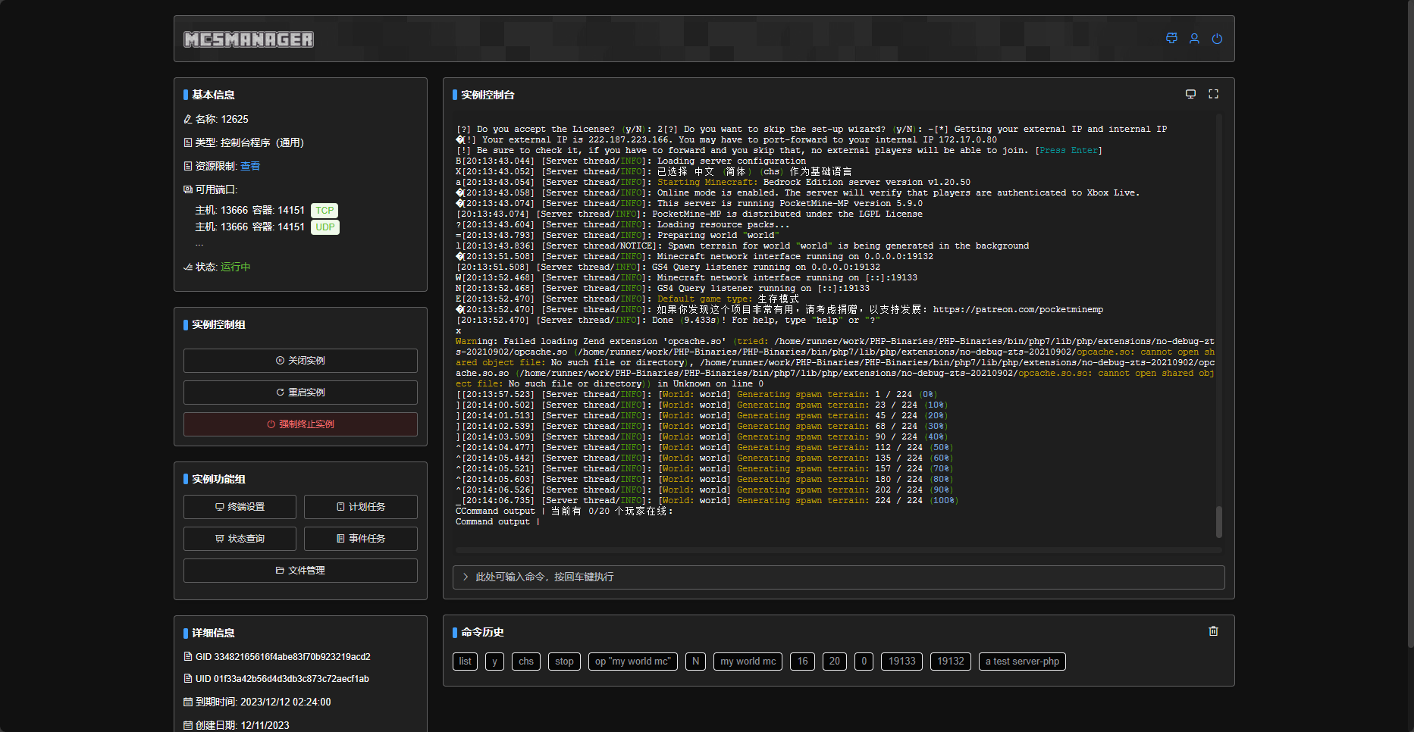Click expiry time 2023/12/12 02:24:00
The height and width of the screenshot is (732, 1414).
click(286, 702)
